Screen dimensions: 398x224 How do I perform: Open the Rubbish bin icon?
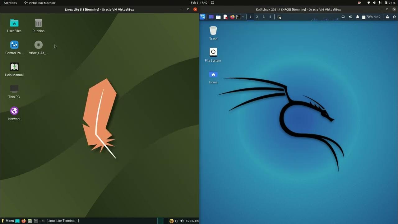(39, 26)
